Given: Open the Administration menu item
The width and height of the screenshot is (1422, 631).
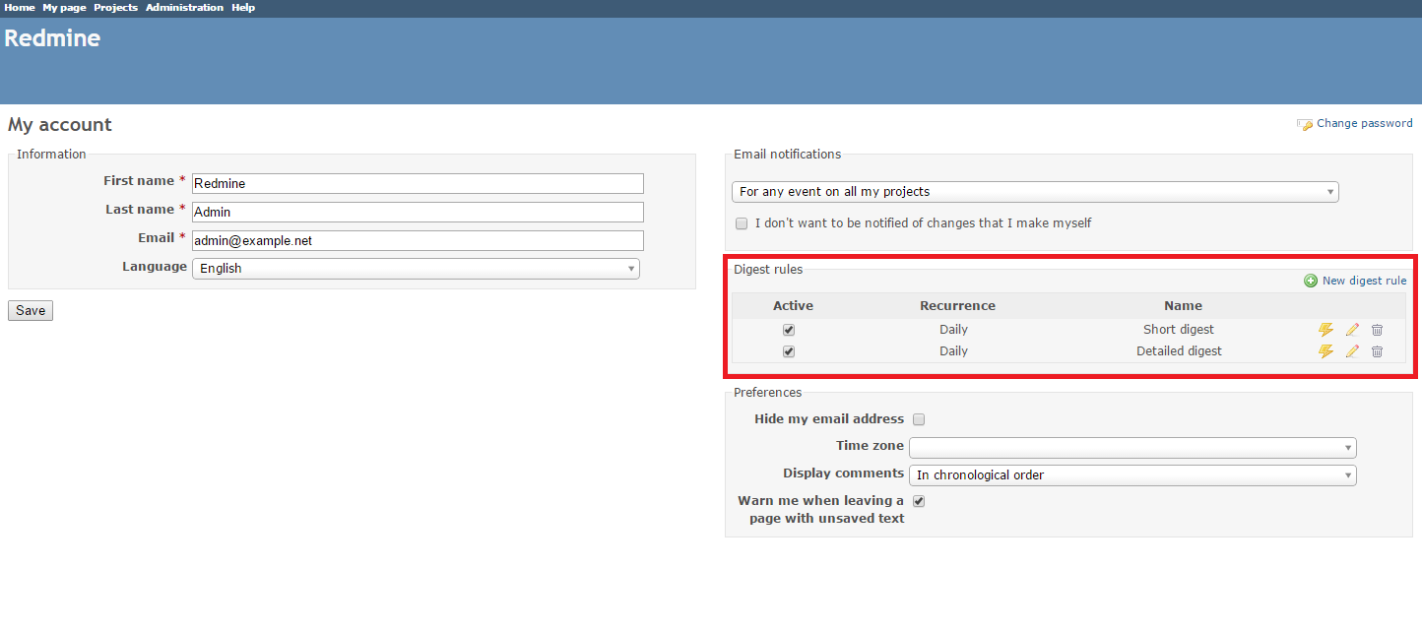Looking at the screenshot, I should pos(184,8).
